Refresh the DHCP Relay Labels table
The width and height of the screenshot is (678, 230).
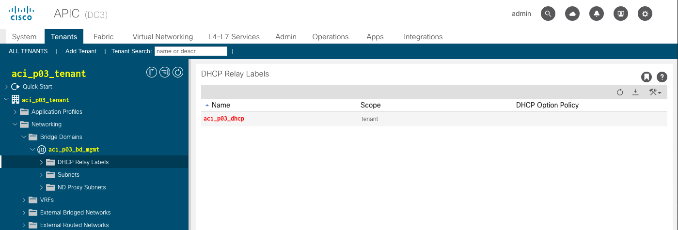pos(620,92)
